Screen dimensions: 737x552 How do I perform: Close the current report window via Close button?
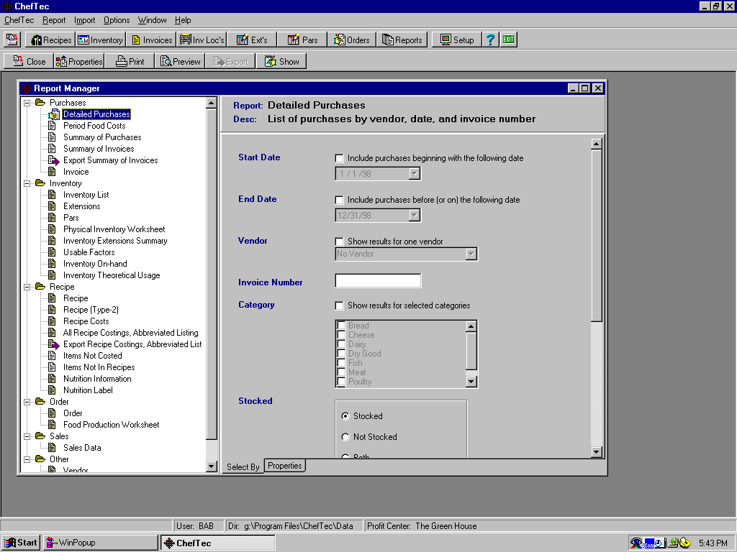(x=29, y=62)
